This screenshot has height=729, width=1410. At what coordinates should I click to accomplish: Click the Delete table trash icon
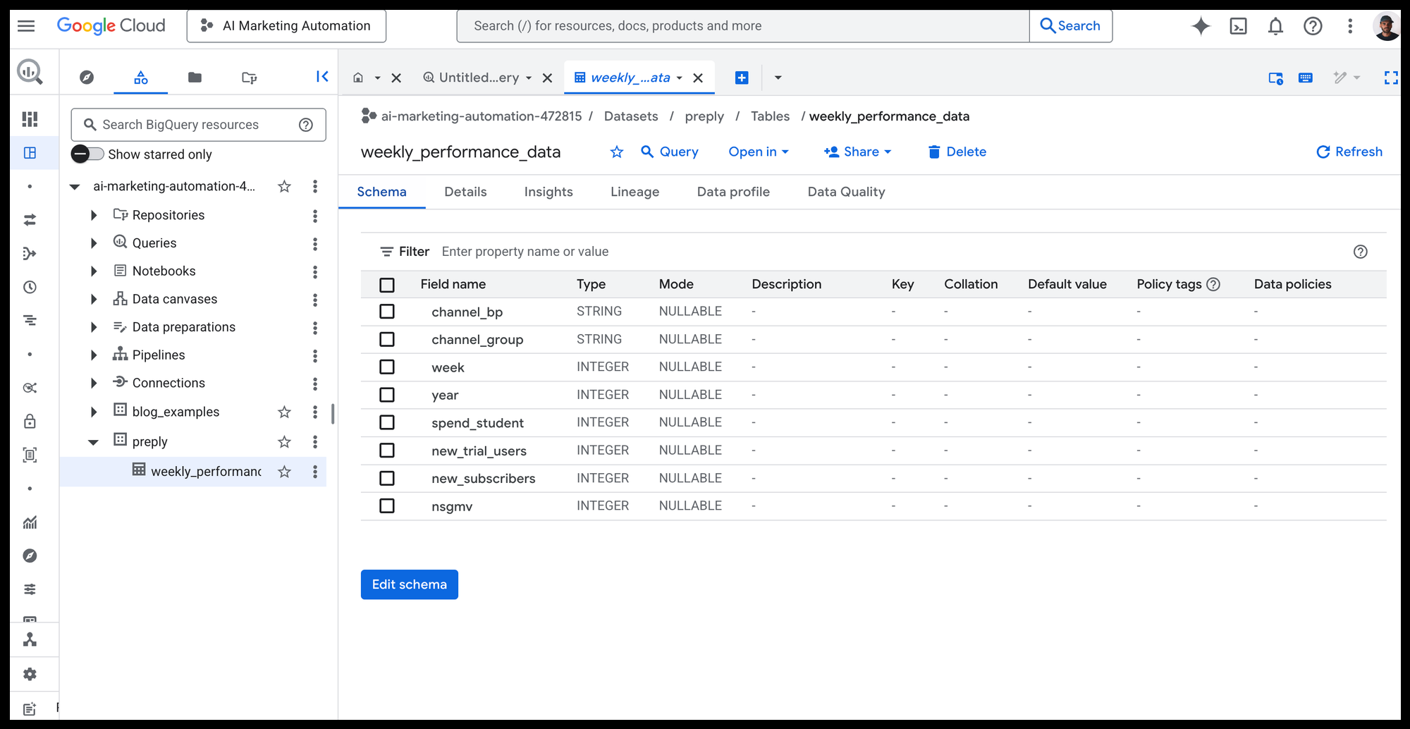pos(934,152)
